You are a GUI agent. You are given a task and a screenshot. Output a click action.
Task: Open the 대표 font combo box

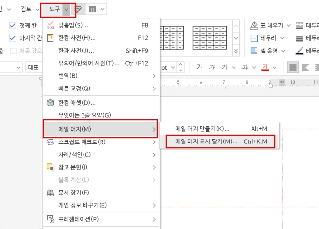[34, 67]
